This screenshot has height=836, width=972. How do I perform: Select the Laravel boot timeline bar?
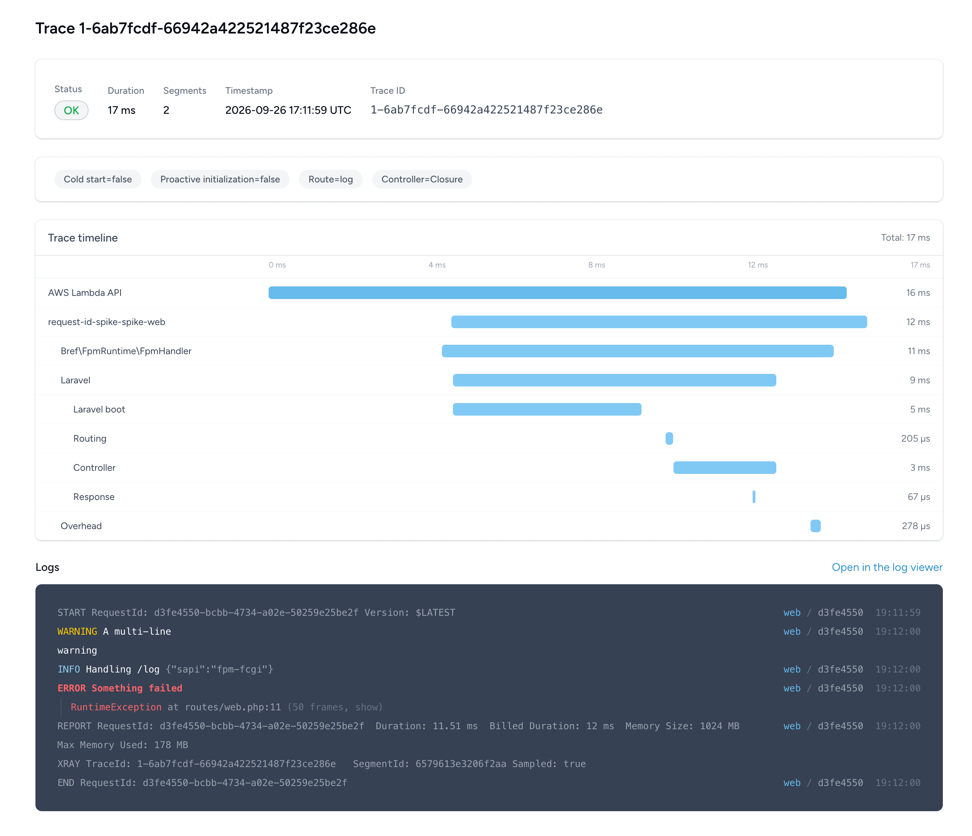(x=547, y=409)
